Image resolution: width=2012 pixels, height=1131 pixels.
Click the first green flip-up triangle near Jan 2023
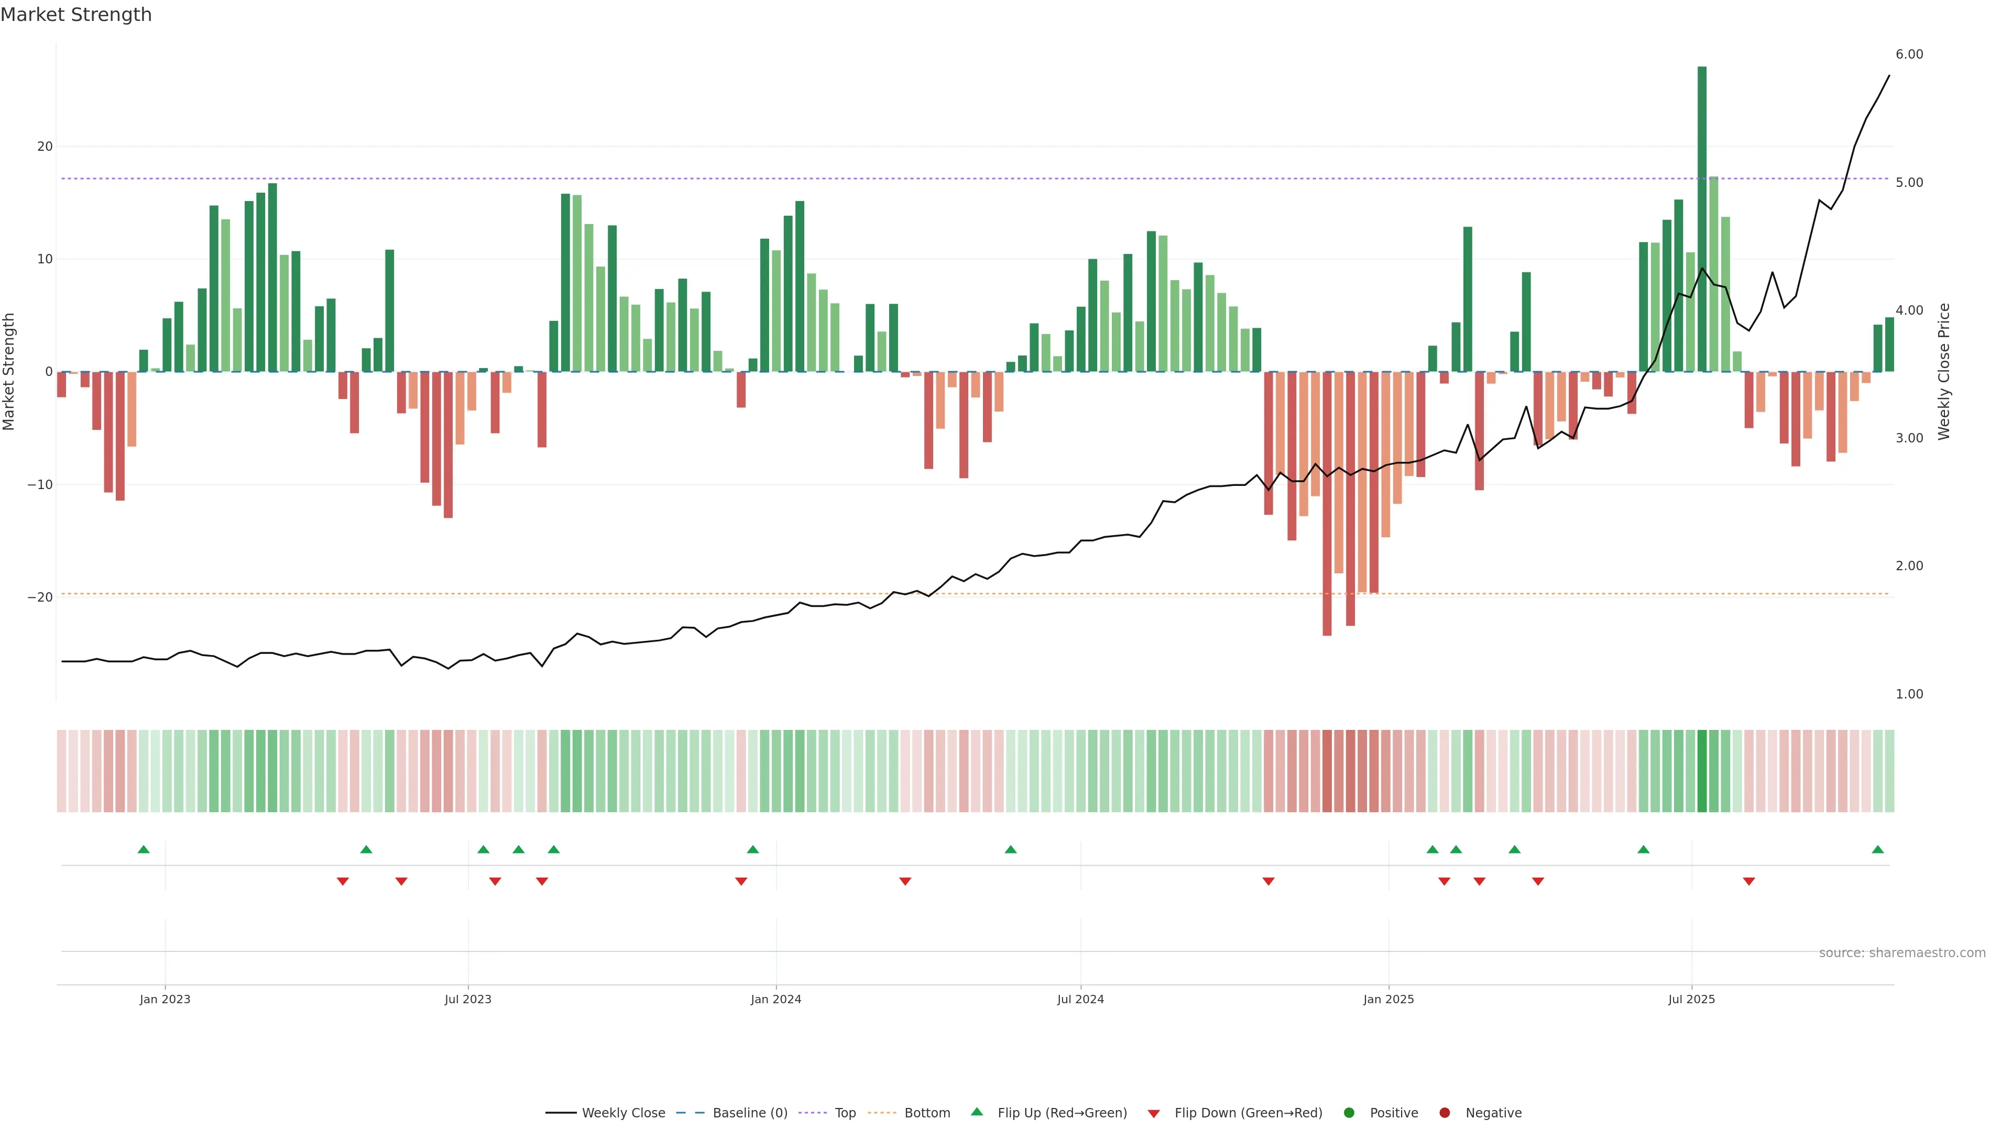pos(144,849)
